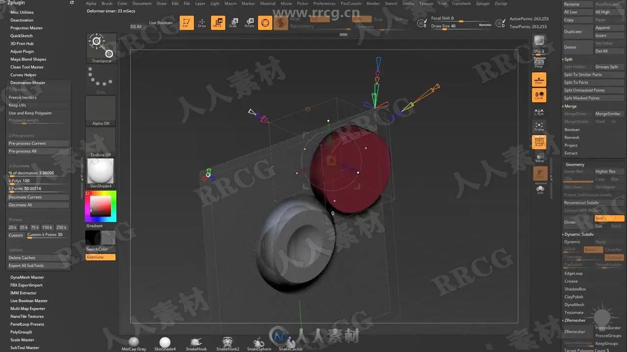Click brush size S icon near Focal Shift
627x352 pixels.
pos(421,23)
